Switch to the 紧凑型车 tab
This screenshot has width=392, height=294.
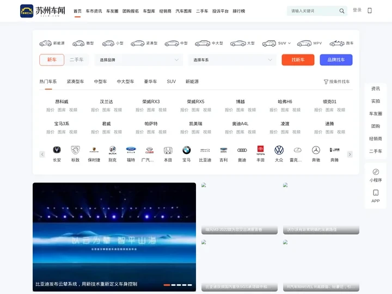(x=75, y=82)
